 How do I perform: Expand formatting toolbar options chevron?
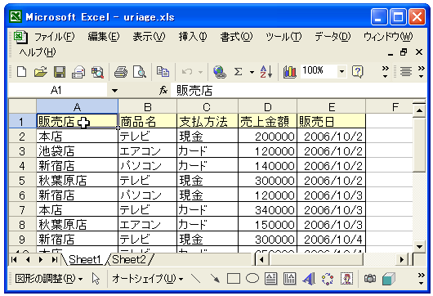(x=421, y=72)
